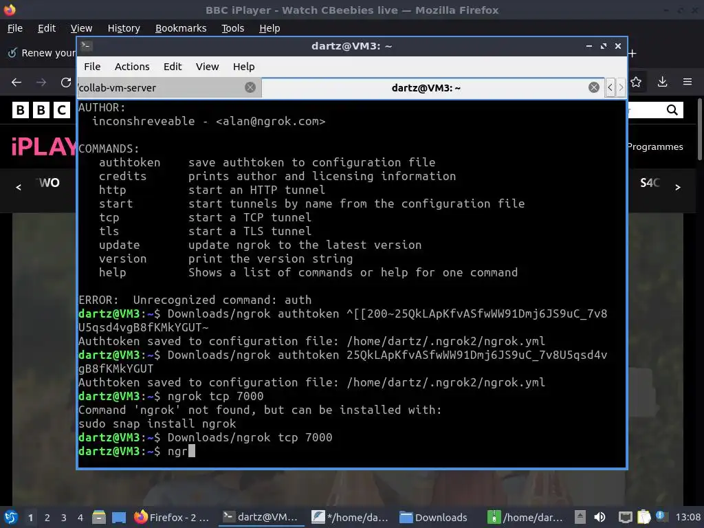Click the terminal prompt line with 'ngr'
The image size is (704, 528).
point(137,451)
